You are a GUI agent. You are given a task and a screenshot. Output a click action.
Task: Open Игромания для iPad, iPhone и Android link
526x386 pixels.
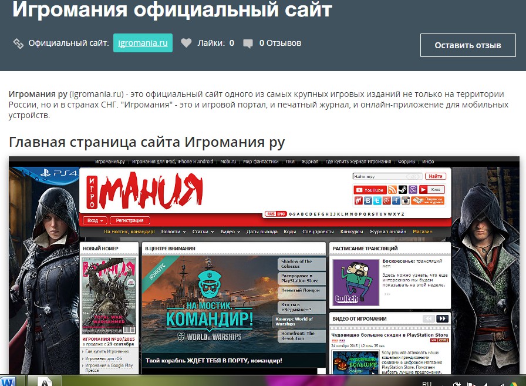click(173, 162)
